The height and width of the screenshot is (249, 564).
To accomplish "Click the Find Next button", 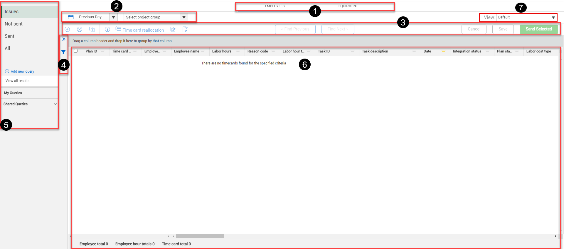I will coord(338,29).
